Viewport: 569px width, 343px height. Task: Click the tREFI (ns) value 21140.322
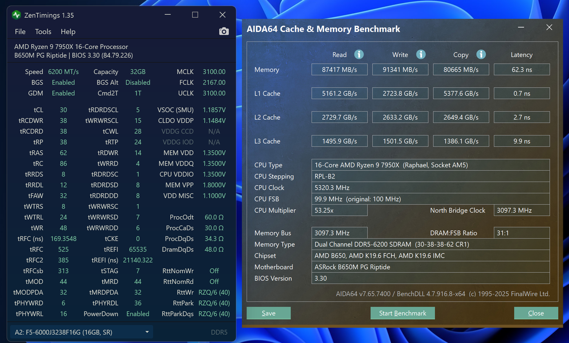(138, 260)
